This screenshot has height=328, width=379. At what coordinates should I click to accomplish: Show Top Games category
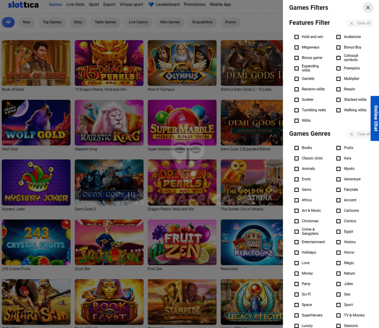point(52,22)
